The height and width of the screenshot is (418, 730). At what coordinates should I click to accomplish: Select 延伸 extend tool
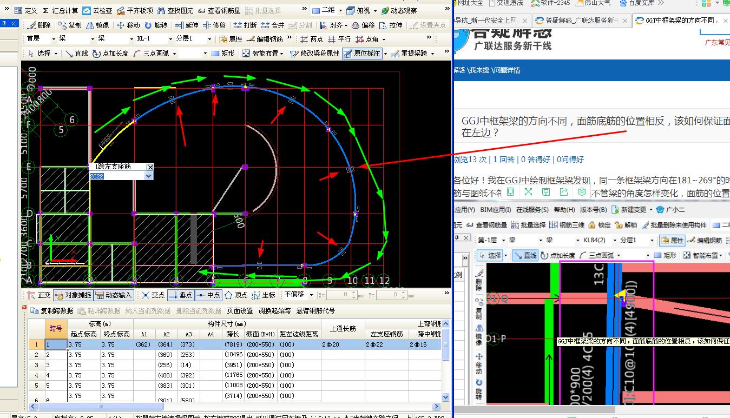pos(187,25)
